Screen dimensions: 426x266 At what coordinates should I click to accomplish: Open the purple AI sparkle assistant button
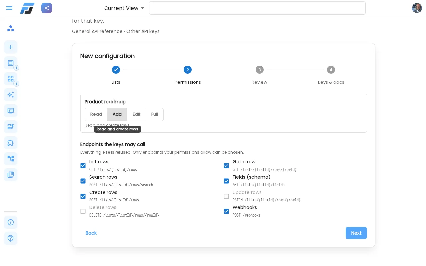(47, 8)
